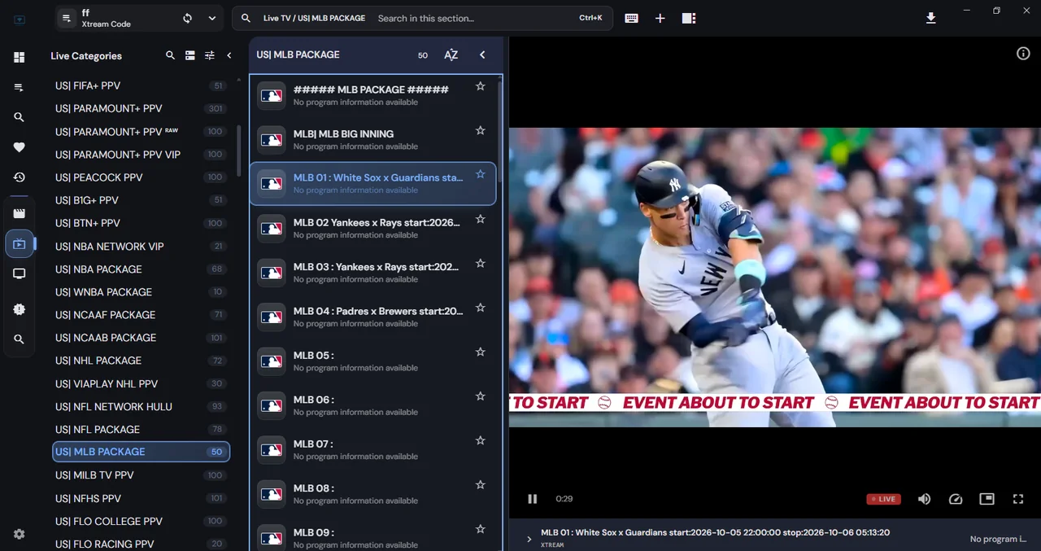
Task: Open the Settings gear icon
Action: point(19,534)
